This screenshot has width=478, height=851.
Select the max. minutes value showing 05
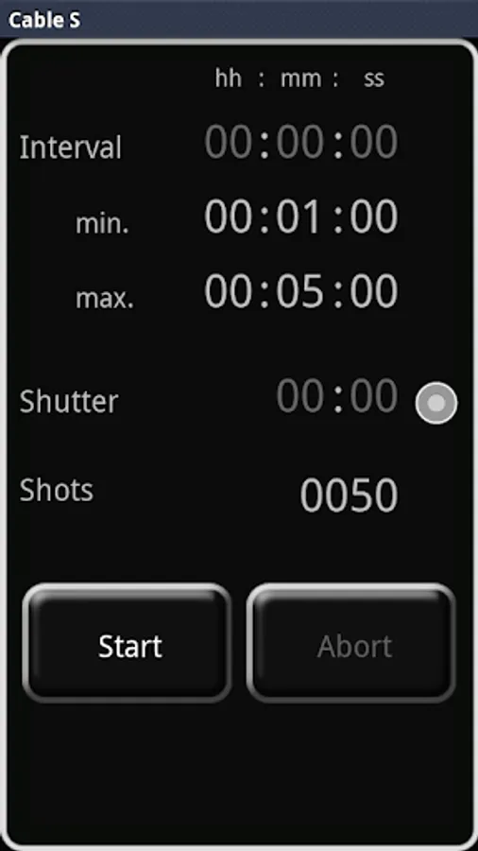tap(300, 291)
